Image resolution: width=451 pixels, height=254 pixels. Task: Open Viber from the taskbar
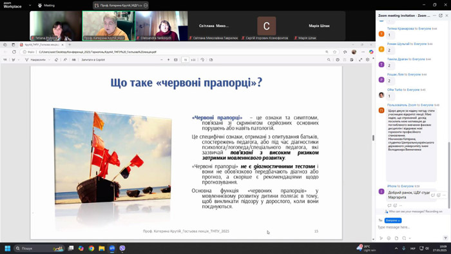[122, 248]
